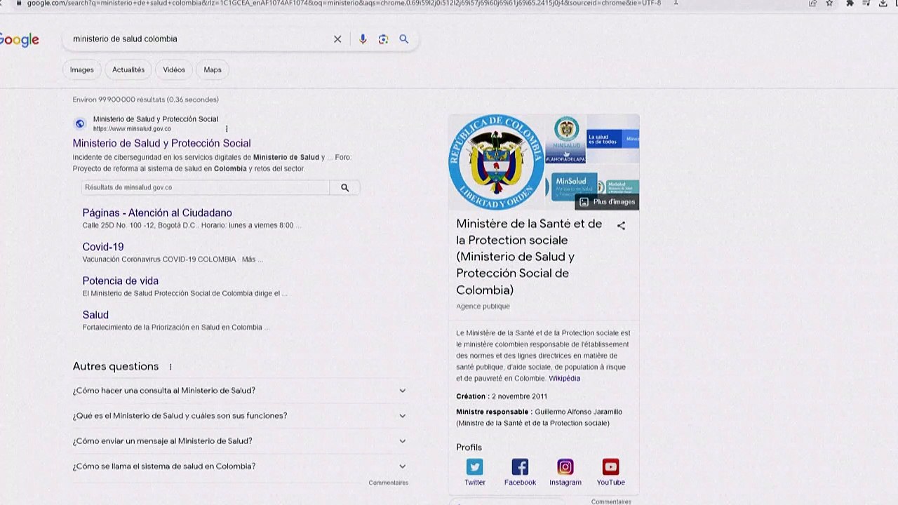Screen dimensions: 898x505
Task: Open the 'Páginas - Atención al Ciudadano' sitelink
Action: [x=157, y=213]
